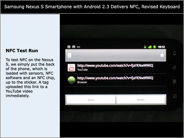Tap the battery level icon

(155, 47)
